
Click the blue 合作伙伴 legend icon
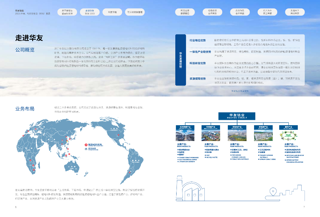pyautogui.click(x=86, y=149)
